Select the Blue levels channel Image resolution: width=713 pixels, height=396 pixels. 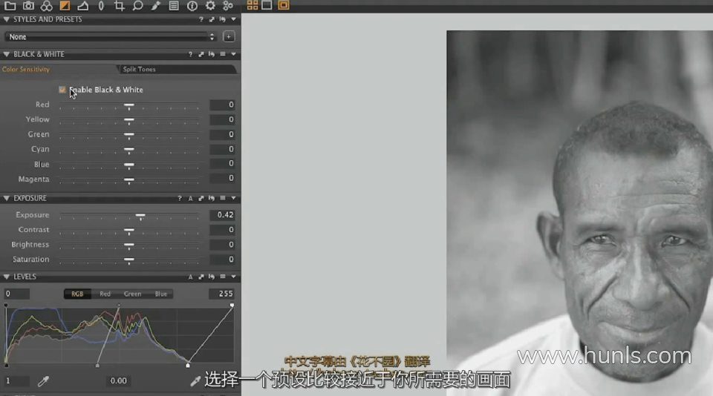[160, 294]
